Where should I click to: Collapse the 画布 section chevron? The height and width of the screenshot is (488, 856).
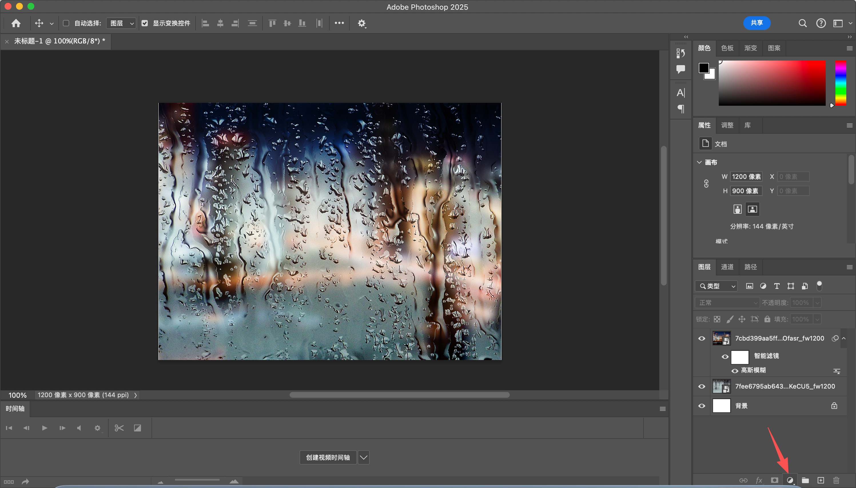tap(699, 162)
